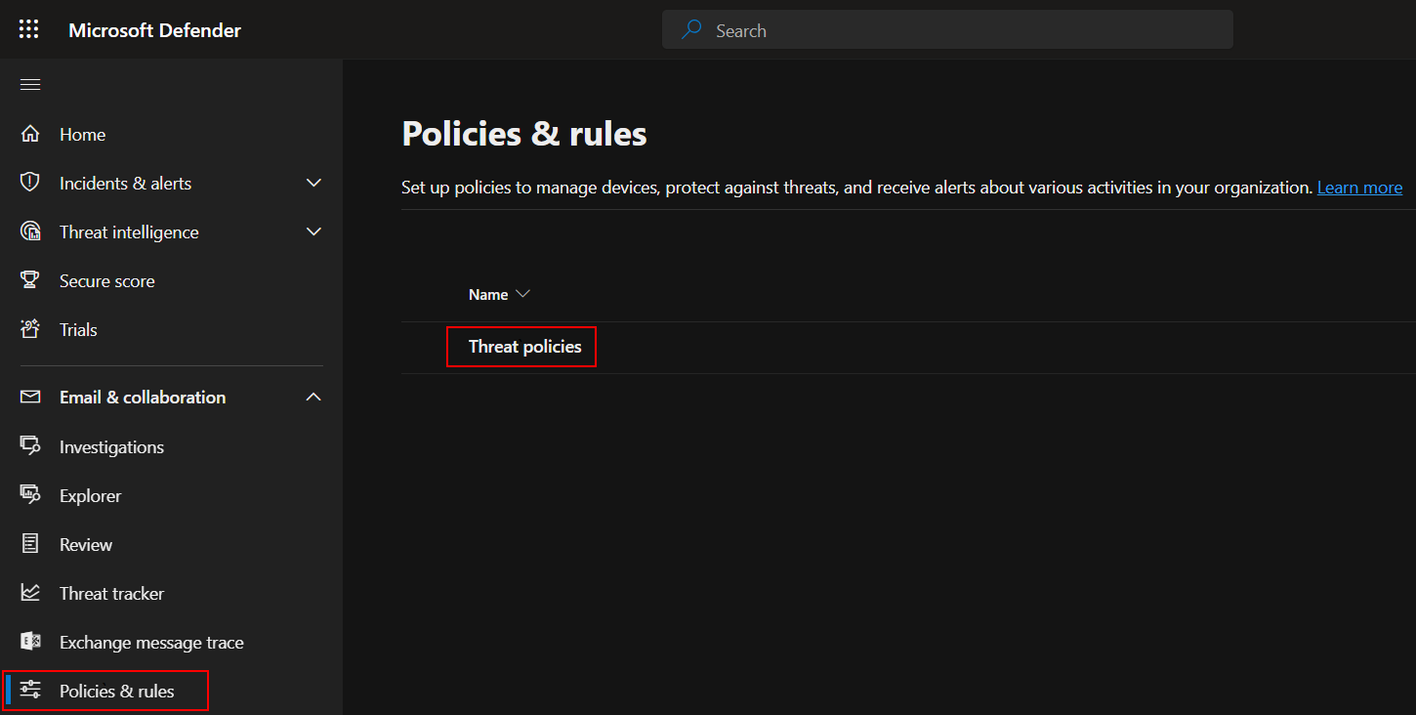Click the Investigations icon in sidebar
The height and width of the screenshot is (715, 1416).
point(30,446)
